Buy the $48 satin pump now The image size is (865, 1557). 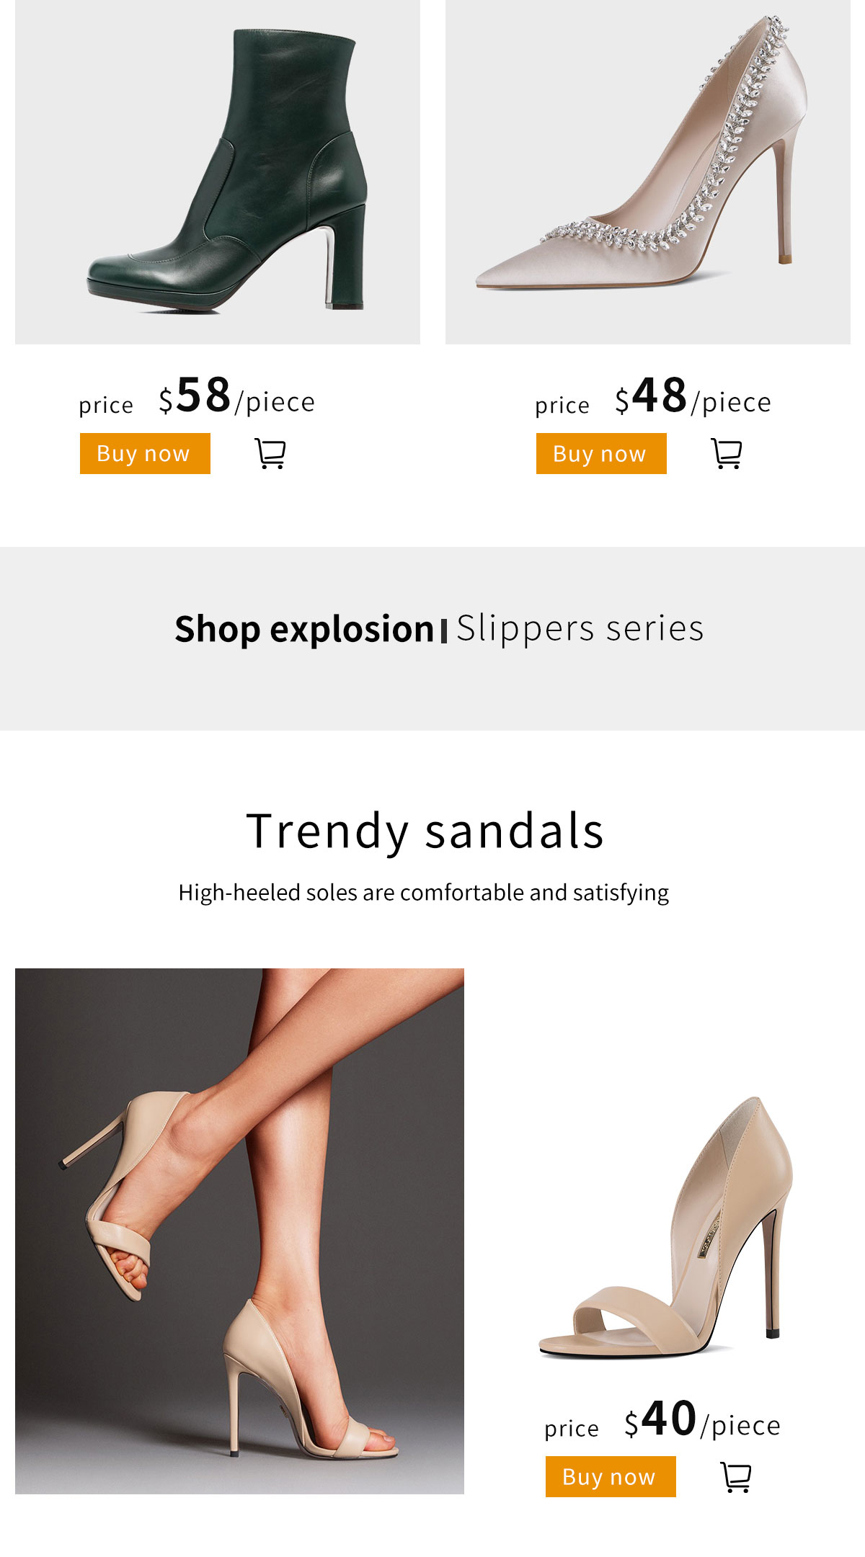[601, 454]
